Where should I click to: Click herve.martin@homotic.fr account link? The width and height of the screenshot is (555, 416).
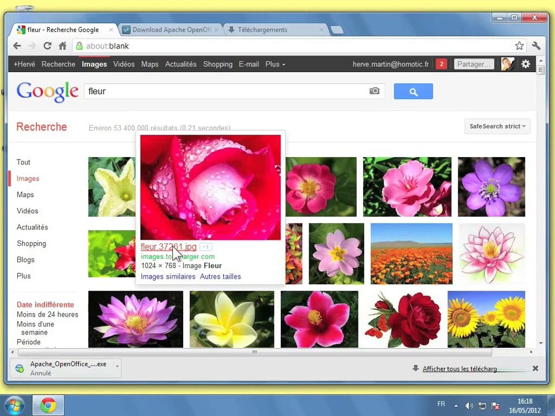point(390,64)
